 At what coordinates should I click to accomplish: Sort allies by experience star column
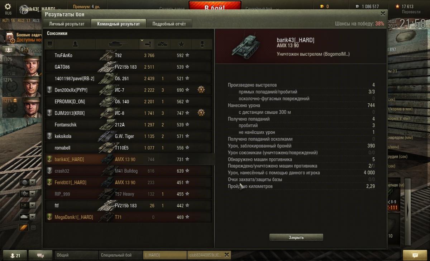pos(181,44)
